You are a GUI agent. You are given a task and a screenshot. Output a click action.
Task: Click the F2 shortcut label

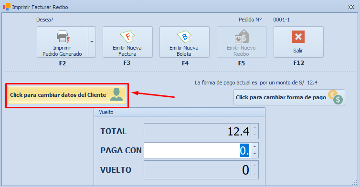coord(63,63)
